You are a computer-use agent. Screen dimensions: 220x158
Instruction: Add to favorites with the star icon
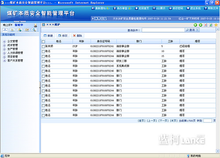[216, 25]
